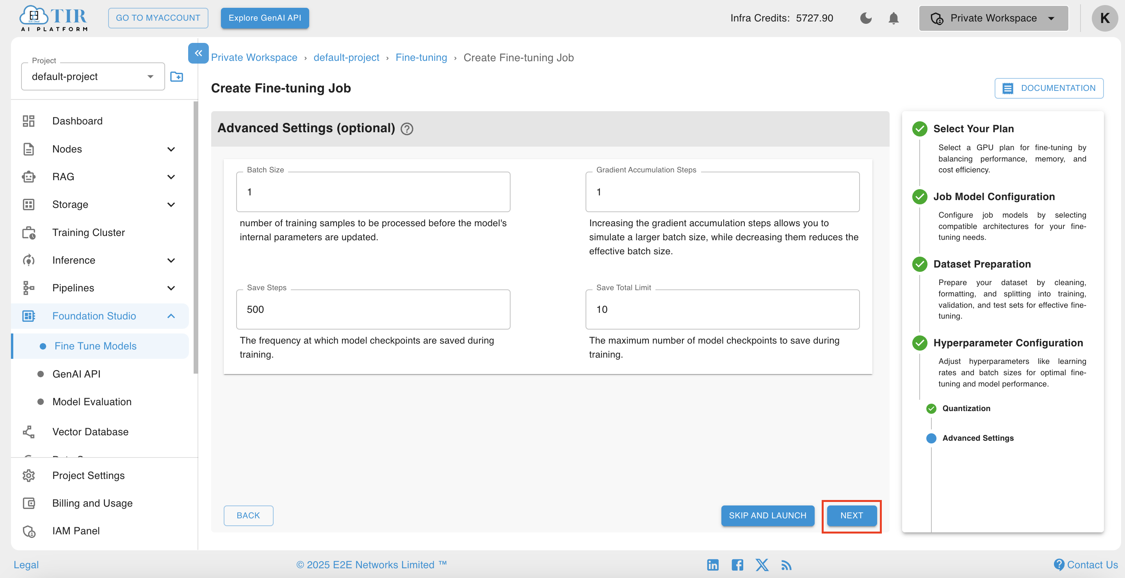Click the Billing and Usage wallet icon
1125x578 pixels.
tap(29, 503)
